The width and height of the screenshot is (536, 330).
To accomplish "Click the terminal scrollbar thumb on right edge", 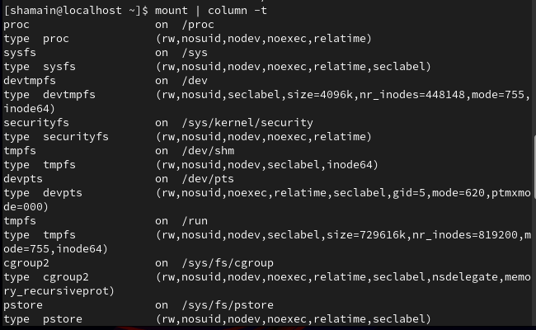I will 534,167.
